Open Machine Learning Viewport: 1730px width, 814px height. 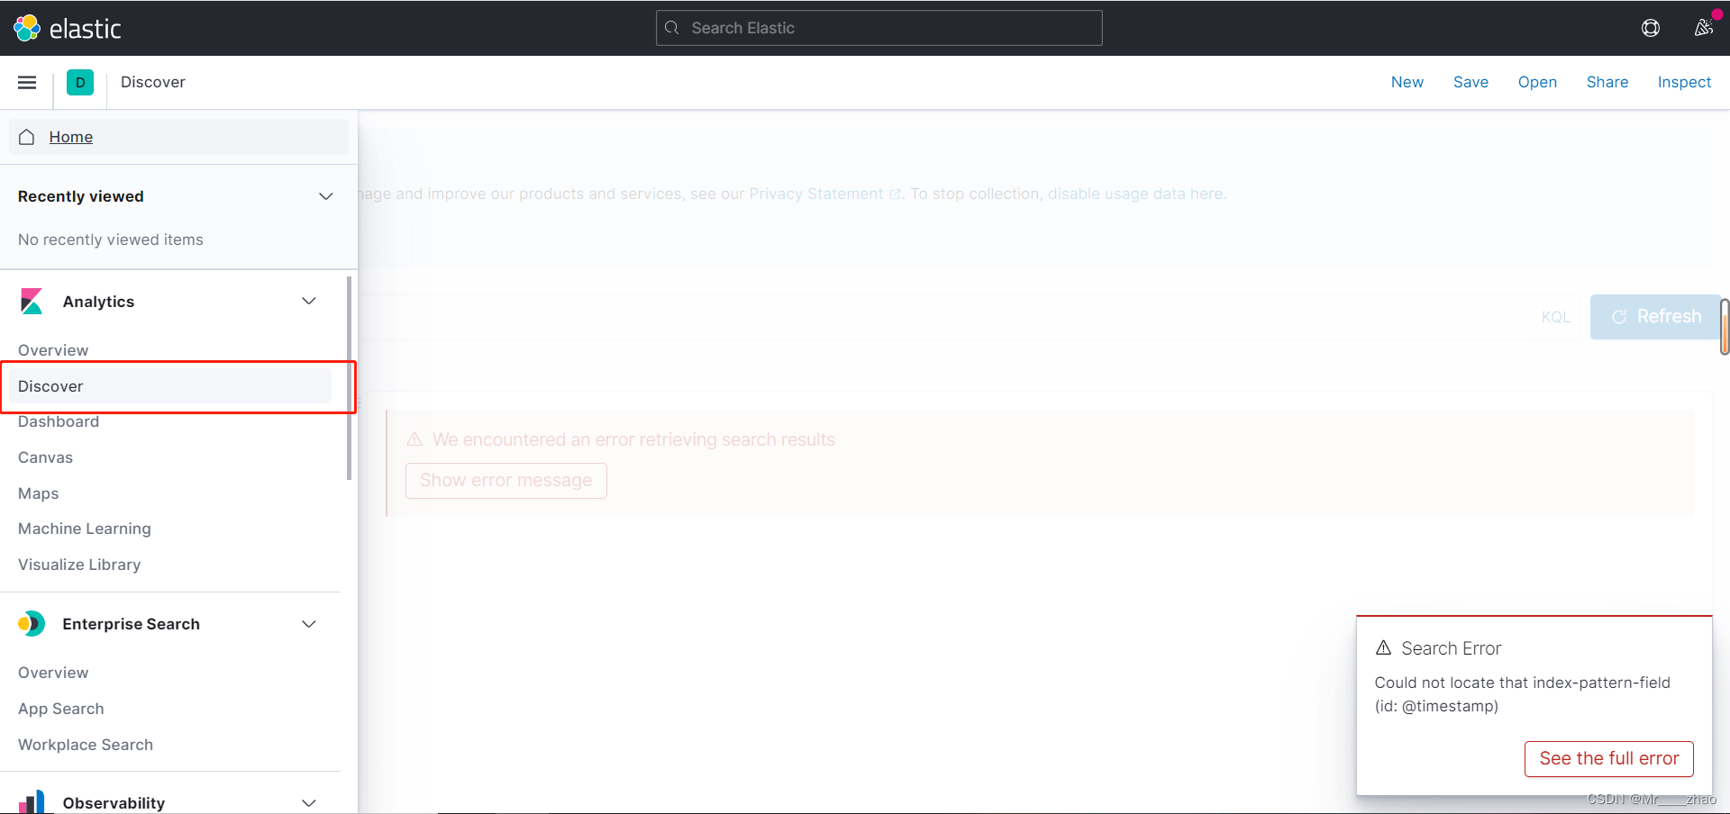coord(85,529)
